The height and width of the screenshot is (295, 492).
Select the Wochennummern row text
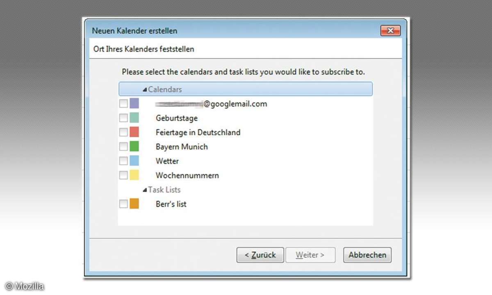187,175
